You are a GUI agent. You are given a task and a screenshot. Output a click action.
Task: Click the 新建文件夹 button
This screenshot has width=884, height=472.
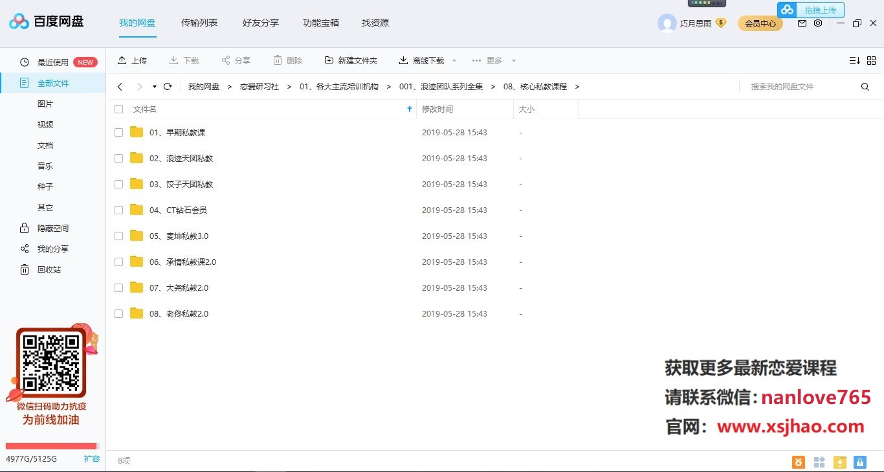[351, 60]
